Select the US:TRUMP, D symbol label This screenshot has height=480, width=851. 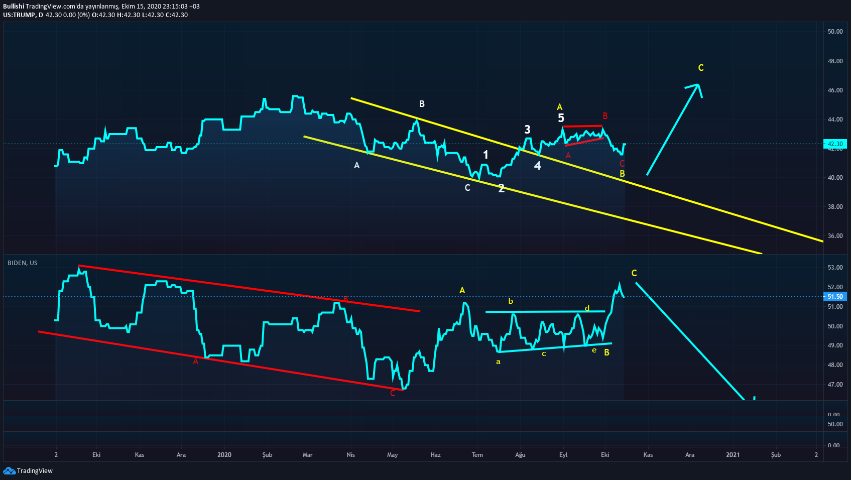(x=23, y=15)
